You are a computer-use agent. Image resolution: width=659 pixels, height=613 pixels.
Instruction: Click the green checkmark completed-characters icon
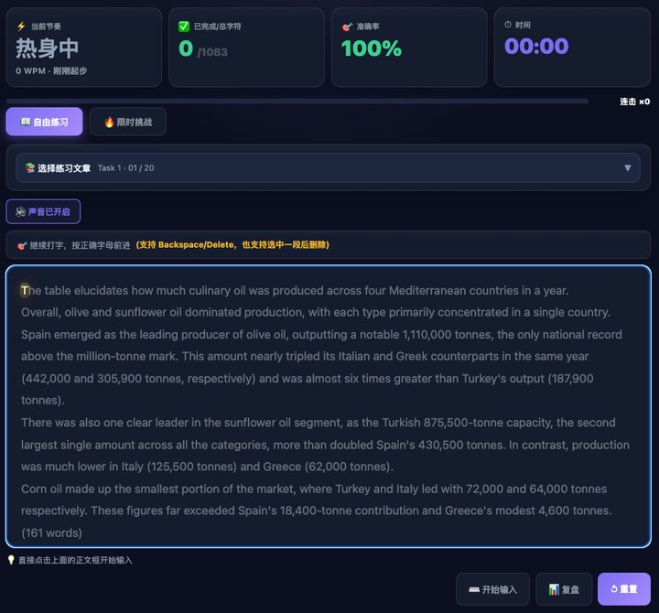pos(184,27)
